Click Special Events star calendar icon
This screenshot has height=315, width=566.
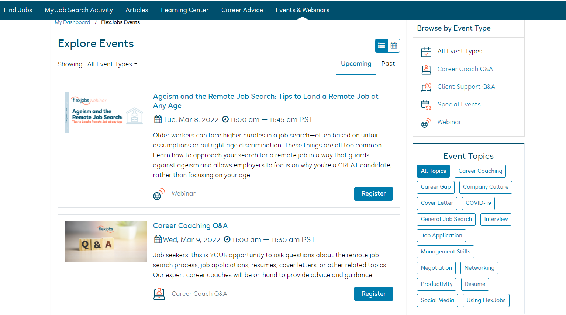pos(426,105)
